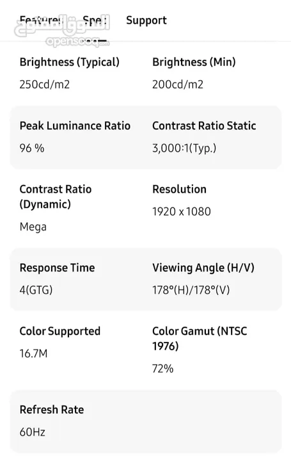Select the 200cd/m2 value
The height and width of the screenshot is (461, 291).
tap(178, 85)
